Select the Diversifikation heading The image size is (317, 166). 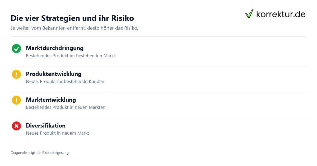pos(46,125)
